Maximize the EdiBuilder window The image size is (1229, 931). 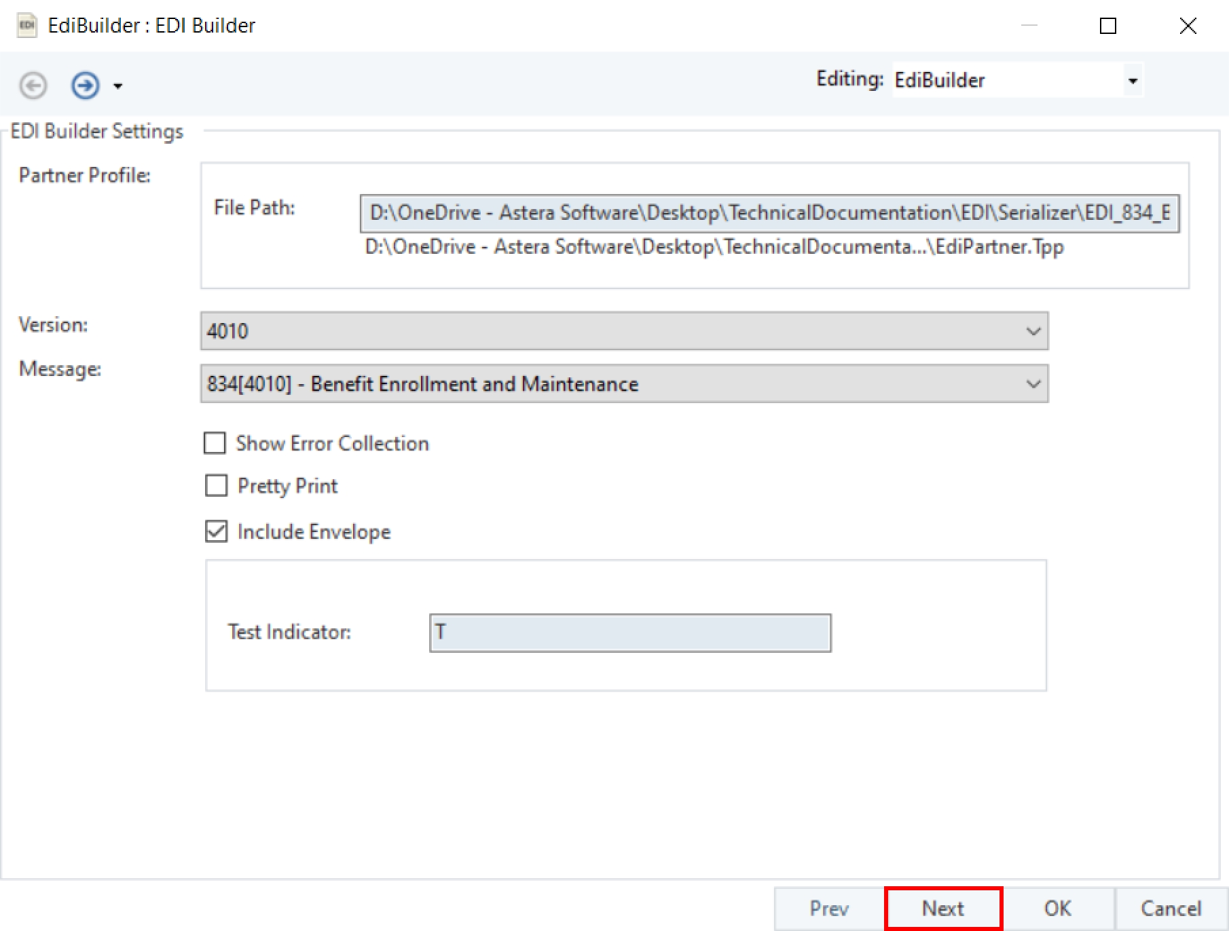coord(1107,26)
